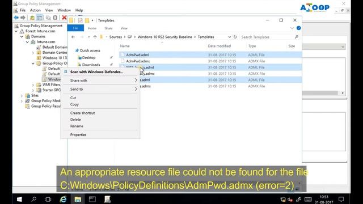Image resolution: width=363 pixels, height=204 pixels.
Task: Sort by Type column header
Action: 252,46
